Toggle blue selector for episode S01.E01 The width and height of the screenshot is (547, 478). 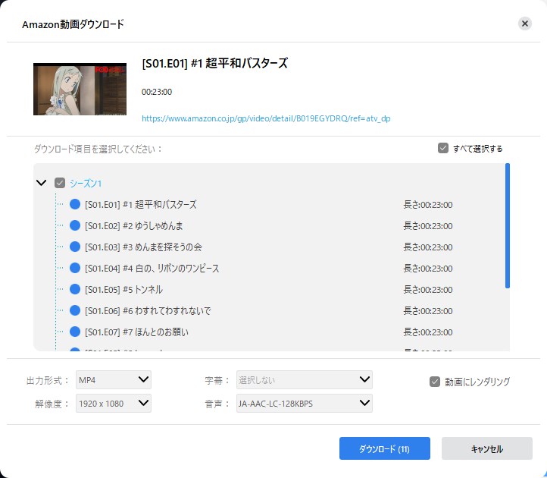tap(75, 204)
